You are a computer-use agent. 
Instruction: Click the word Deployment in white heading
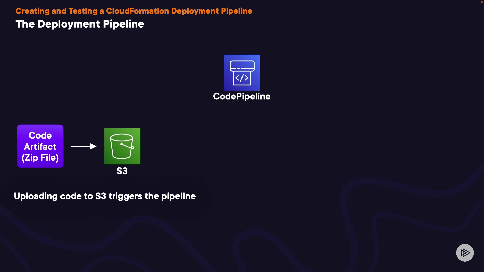pos(69,24)
